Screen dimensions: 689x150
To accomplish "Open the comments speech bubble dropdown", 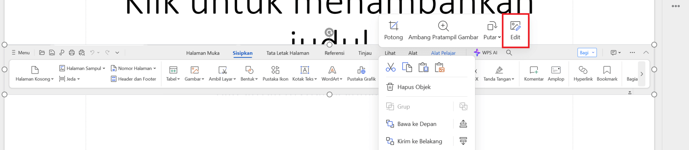I will pyautogui.click(x=616, y=53).
